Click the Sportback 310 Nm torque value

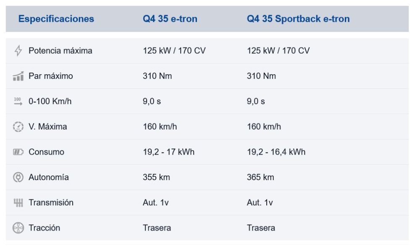[261, 76]
